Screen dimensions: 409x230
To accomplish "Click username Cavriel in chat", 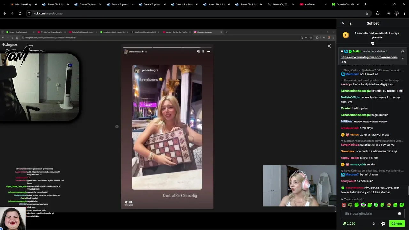I will coord(346,108).
